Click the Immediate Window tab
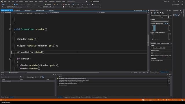Image resolution: width=185 pixels, height=104 pixels. (97, 97)
